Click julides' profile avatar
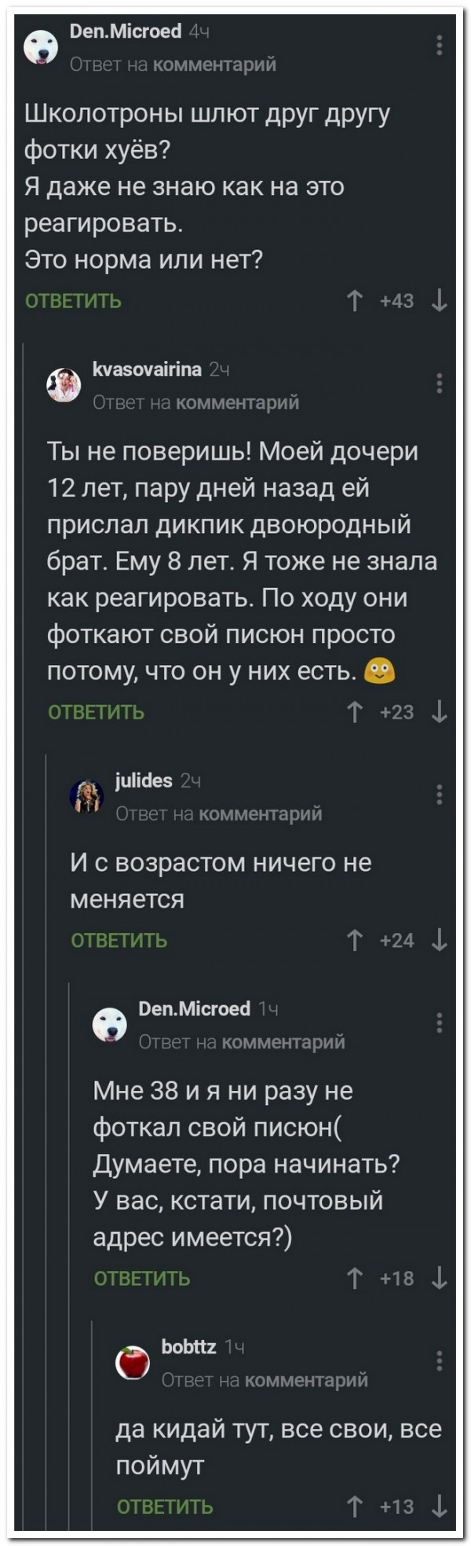 (86, 796)
